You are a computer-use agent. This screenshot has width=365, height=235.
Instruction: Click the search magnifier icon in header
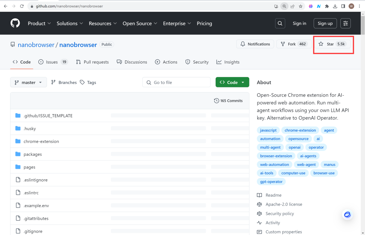[280, 23]
